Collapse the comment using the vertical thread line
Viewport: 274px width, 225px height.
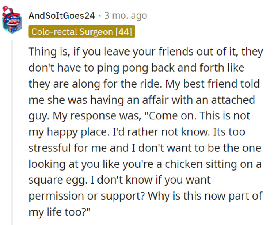[x=12, y=129]
